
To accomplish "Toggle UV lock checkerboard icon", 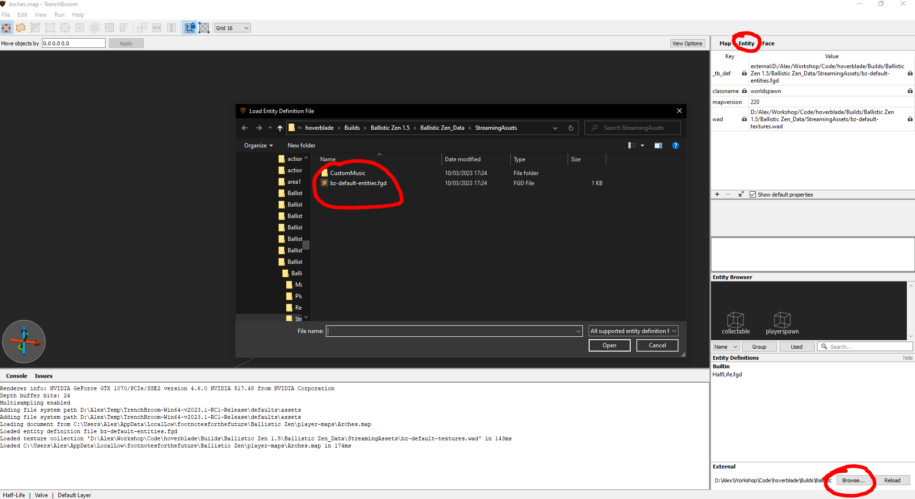I will [x=204, y=28].
